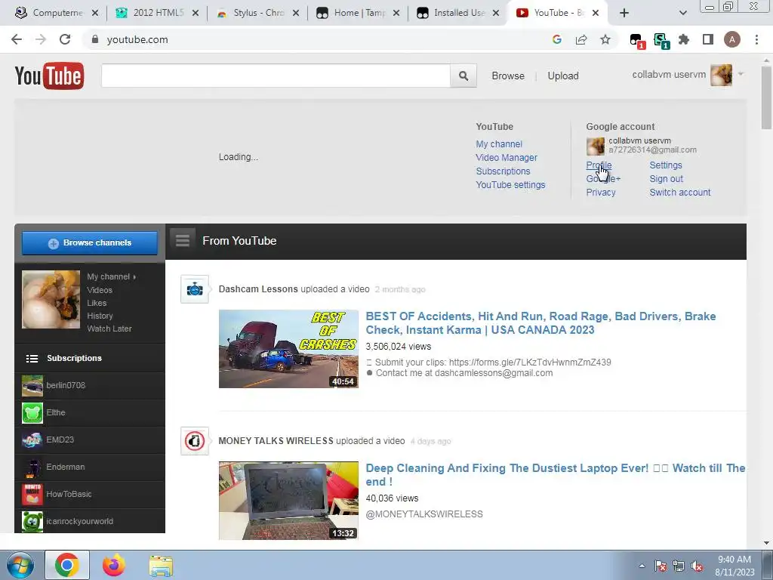Click the MONEY TALKS WIRELESS channel avatar
Image resolution: width=773 pixels, height=580 pixels.
(x=195, y=441)
